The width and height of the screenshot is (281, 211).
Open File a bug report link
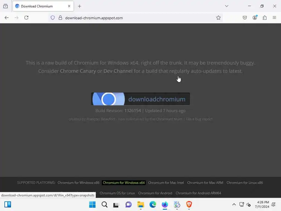click(199, 119)
